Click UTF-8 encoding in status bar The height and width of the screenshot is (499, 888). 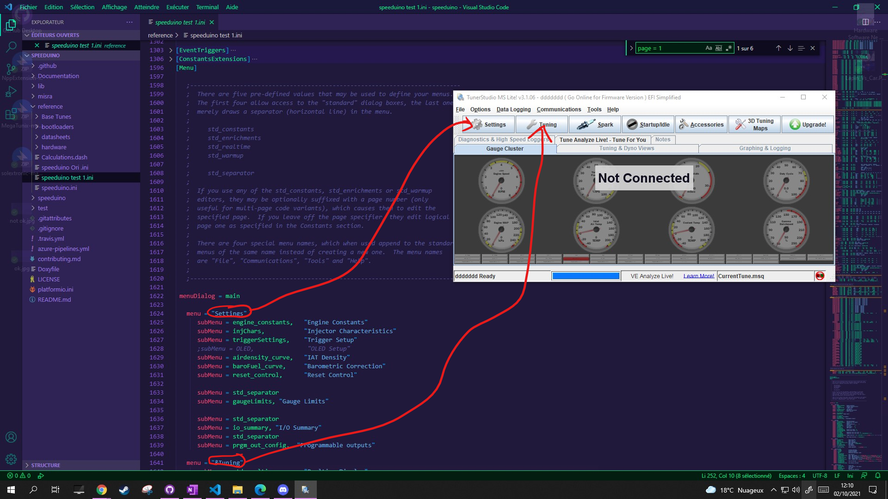coord(820,475)
